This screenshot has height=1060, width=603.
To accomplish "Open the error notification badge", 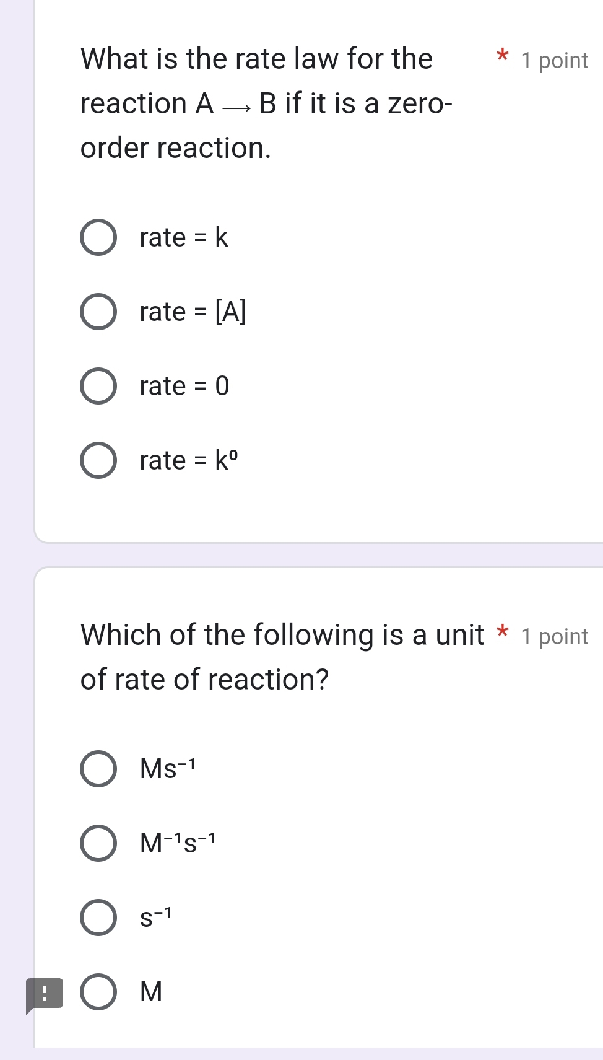I will (x=43, y=992).
